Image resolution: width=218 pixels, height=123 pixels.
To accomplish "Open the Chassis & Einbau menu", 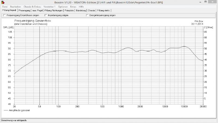I will pyautogui.click(x=32, y=7).
